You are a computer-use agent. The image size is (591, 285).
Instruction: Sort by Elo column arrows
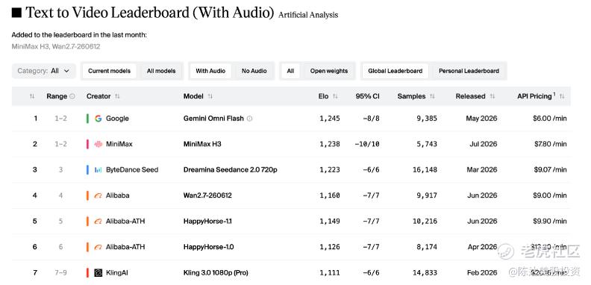point(335,96)
